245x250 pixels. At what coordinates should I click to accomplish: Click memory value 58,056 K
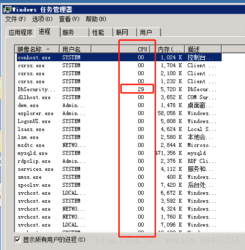[170, 113]
